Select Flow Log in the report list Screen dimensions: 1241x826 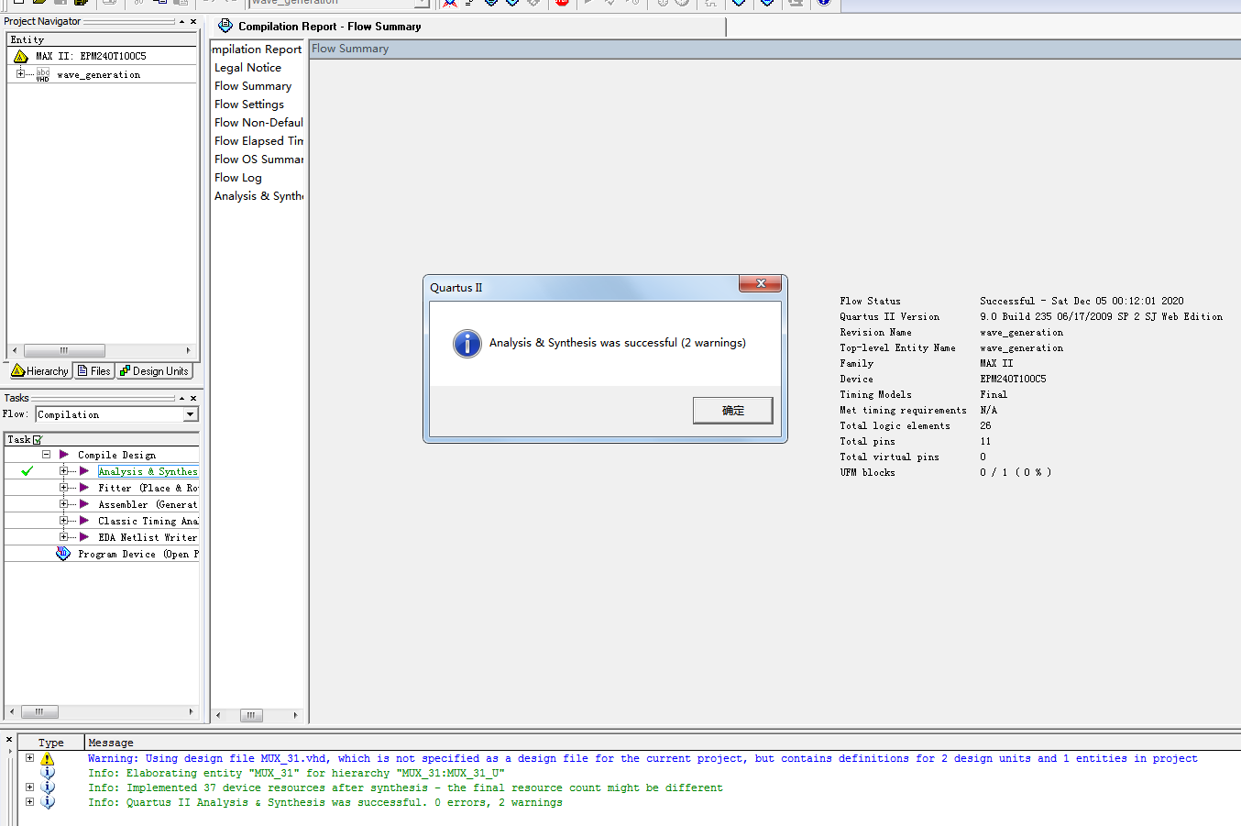tap(238, 178)
